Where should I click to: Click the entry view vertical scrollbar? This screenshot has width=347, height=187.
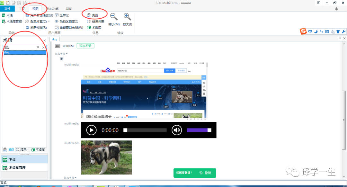tap(344, 120)
